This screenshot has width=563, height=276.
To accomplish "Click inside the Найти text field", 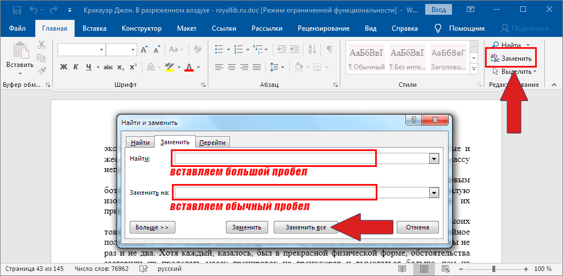I will click(273, 158).
